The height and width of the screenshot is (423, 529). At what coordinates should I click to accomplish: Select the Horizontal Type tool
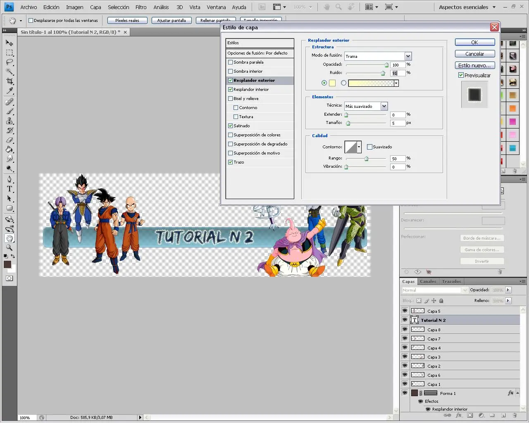(10, 189)
